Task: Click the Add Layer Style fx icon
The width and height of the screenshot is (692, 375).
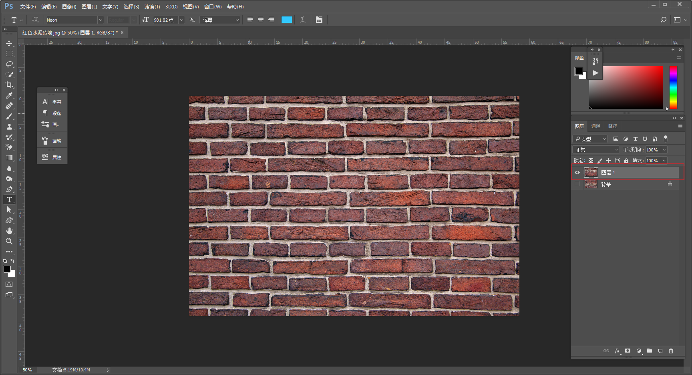Action: click(617, 351)
